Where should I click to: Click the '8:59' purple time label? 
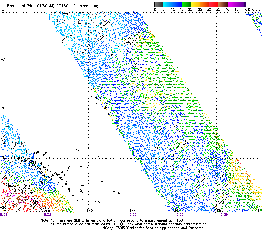[x=224, y=215]
